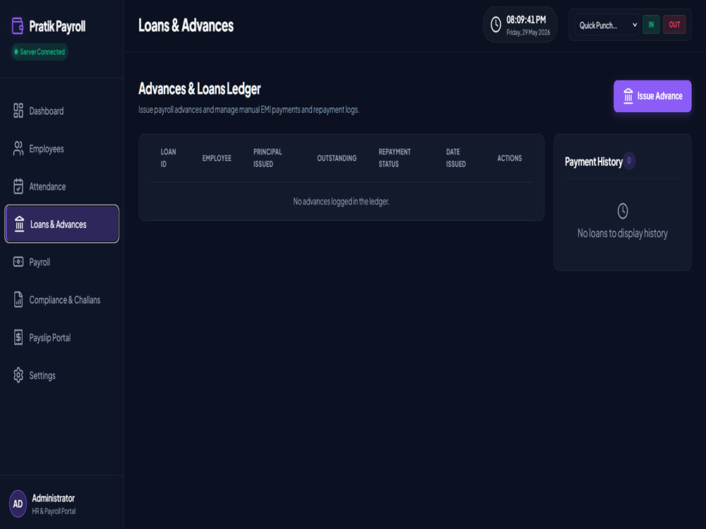Open the Attendance page
The height and width of the screenshot is (529, 706).
(61, 186)
